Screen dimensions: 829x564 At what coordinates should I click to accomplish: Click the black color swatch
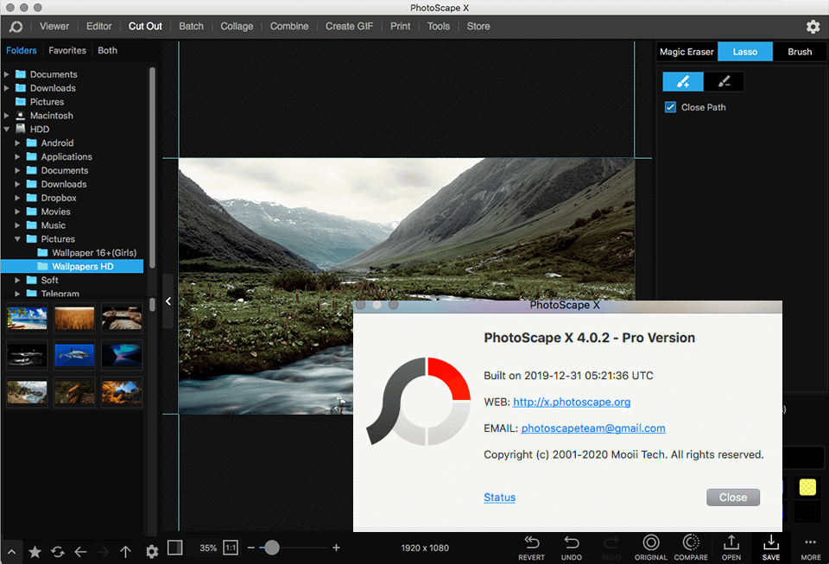(807, 511)
